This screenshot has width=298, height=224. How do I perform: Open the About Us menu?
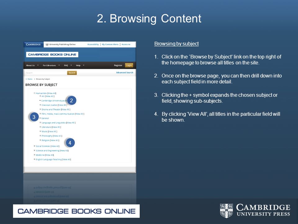tap(32, 65)
